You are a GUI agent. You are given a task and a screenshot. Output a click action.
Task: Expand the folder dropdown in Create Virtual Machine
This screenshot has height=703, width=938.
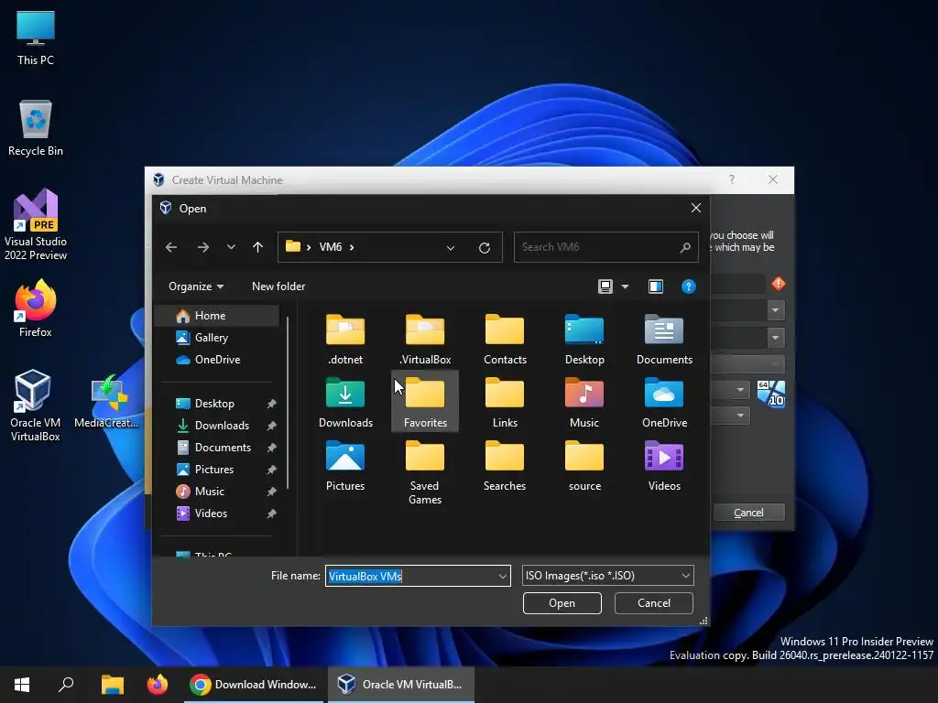(775, 310)
